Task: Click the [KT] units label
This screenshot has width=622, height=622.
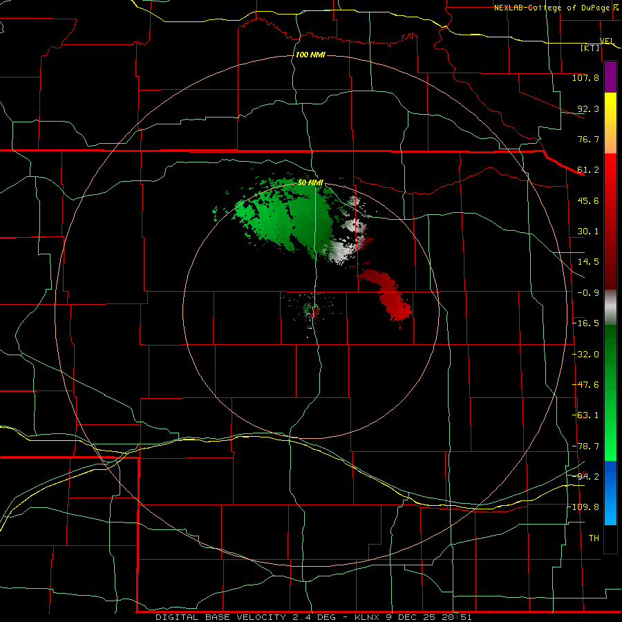Action: [x=590, y=48]
